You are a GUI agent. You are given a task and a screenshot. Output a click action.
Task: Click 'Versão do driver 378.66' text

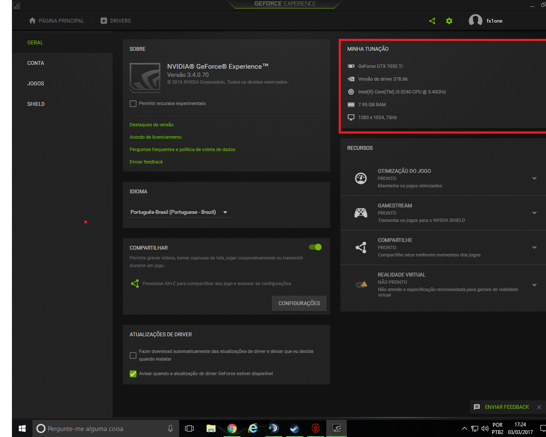click(x=383, y=79)
